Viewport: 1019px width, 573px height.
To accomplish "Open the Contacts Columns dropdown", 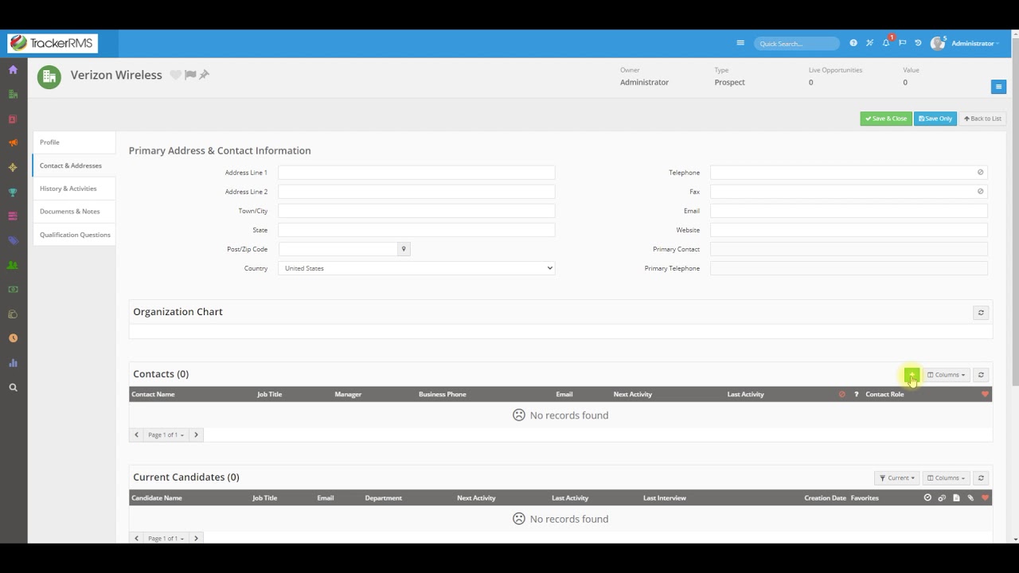I will click(x=946, y=375).
